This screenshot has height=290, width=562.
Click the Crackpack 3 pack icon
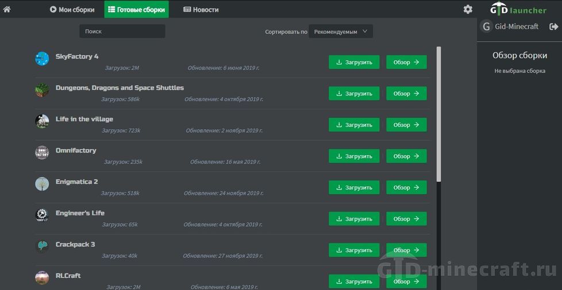(x=42, y=246)
